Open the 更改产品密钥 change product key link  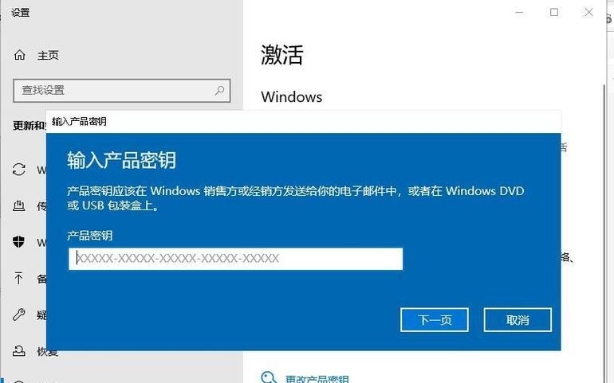(317, 379)
